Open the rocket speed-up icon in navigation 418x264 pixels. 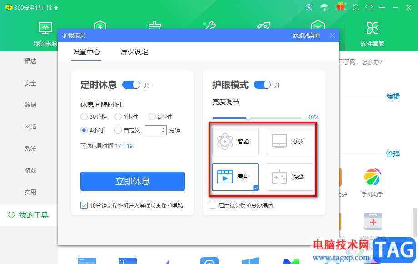[264, 25]
